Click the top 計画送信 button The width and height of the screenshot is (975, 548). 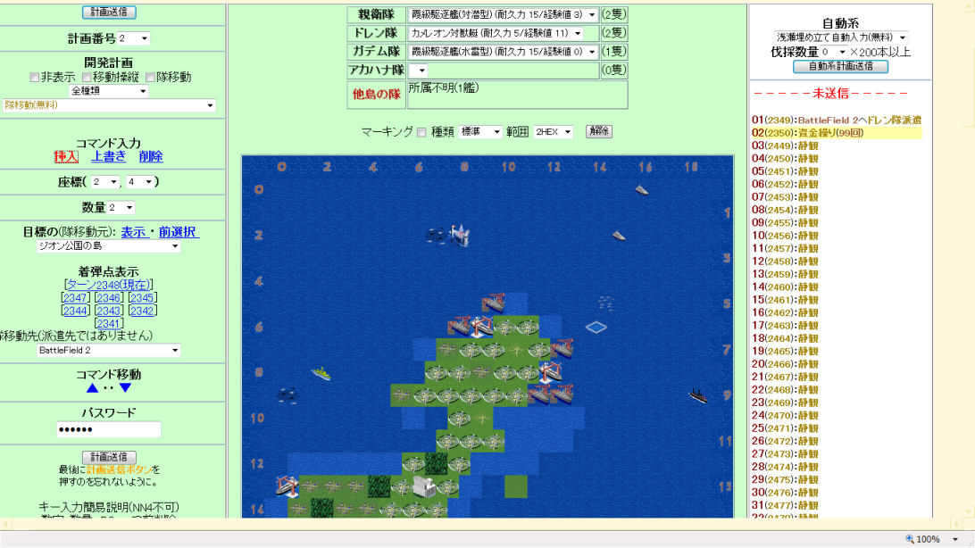pyautogui.click(x=109, y=12)
